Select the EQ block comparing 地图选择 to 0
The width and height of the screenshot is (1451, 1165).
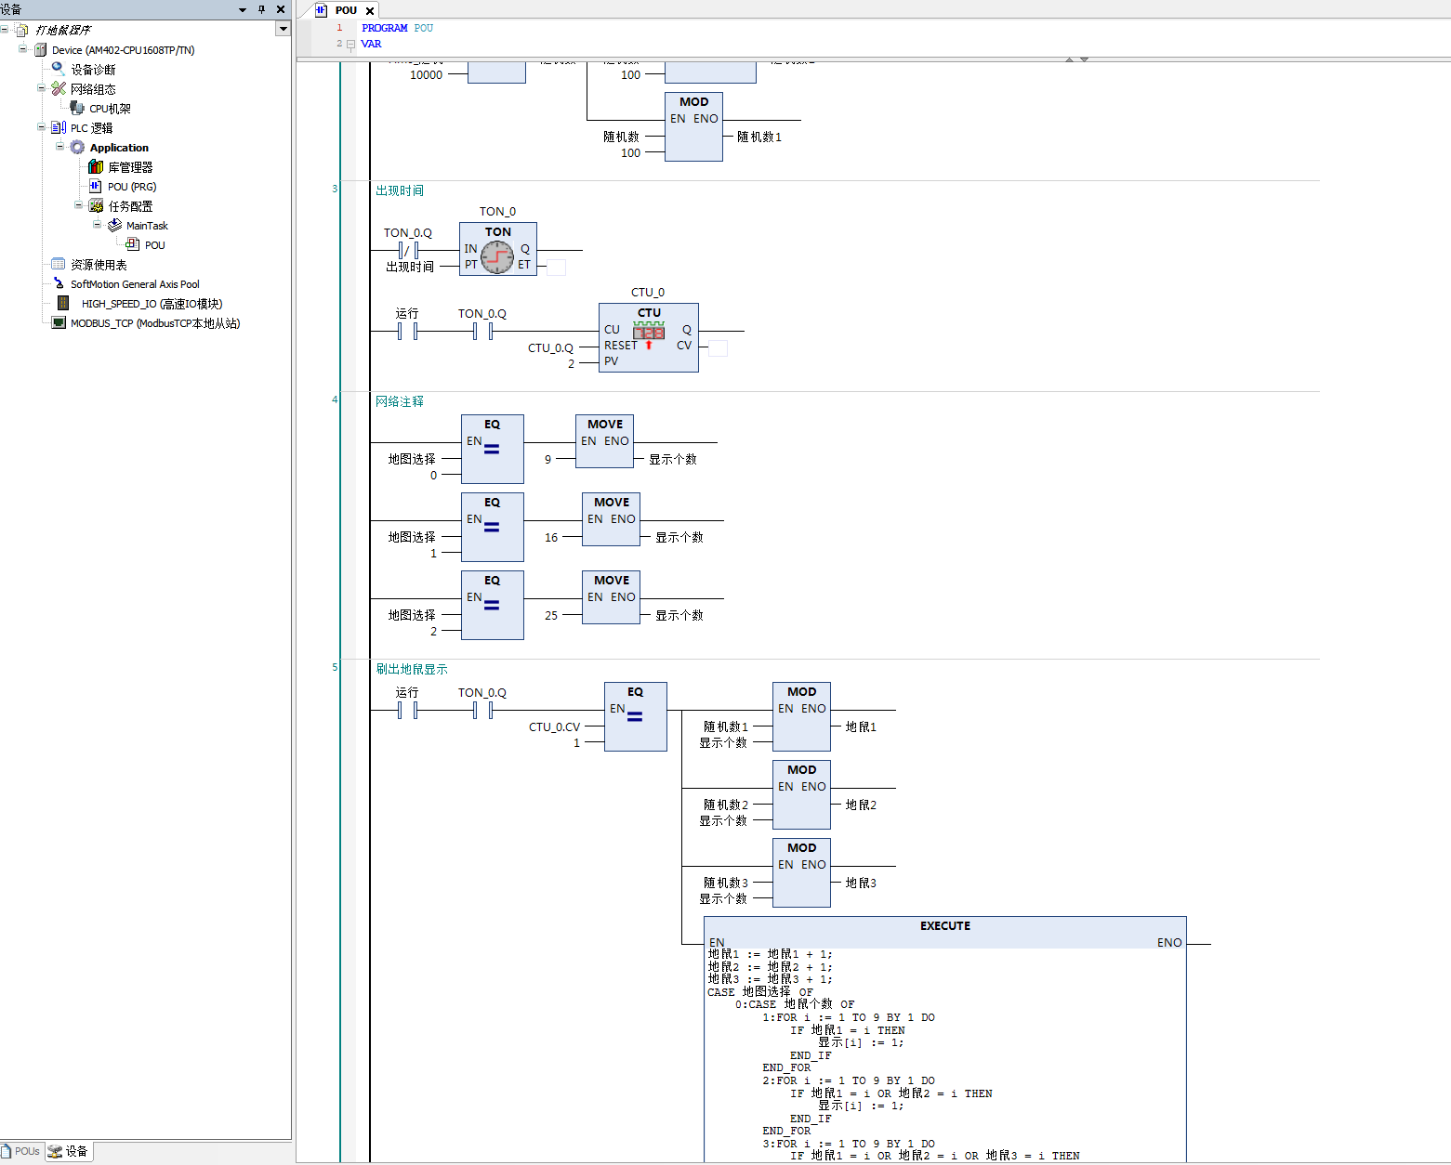(493, 449)
